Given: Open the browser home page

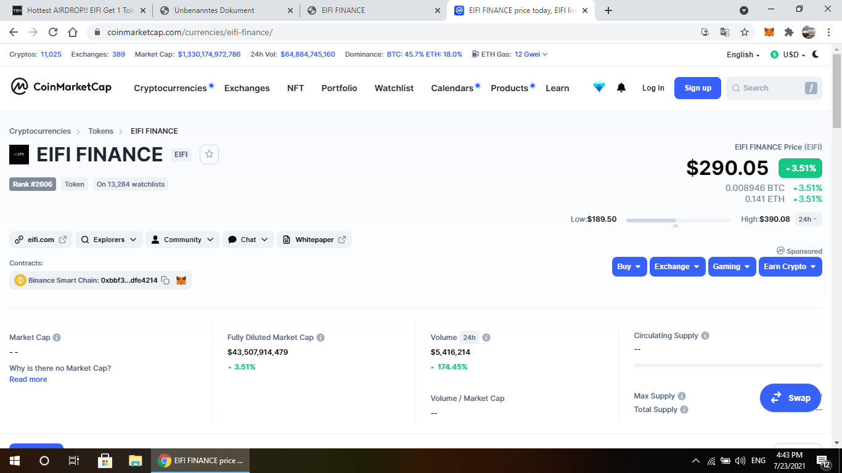Looking at the screenshot, I should [73, 32].
